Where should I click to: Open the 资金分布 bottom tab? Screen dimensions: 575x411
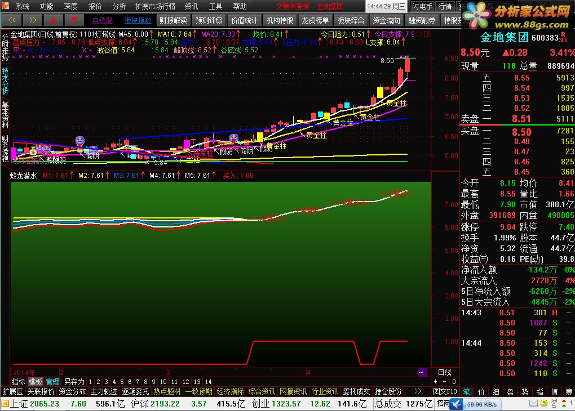72,391
